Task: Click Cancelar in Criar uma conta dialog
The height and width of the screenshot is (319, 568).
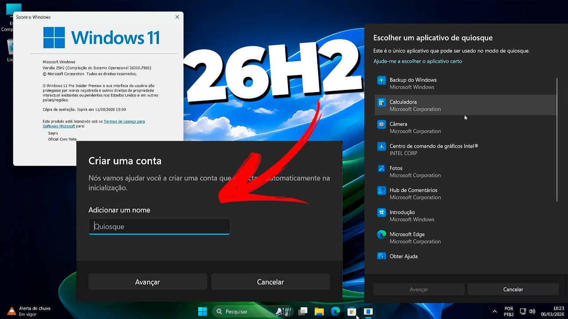Action: pos(270,282)
